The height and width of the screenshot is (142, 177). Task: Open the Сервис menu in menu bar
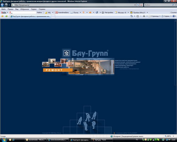tap(34, 9)
